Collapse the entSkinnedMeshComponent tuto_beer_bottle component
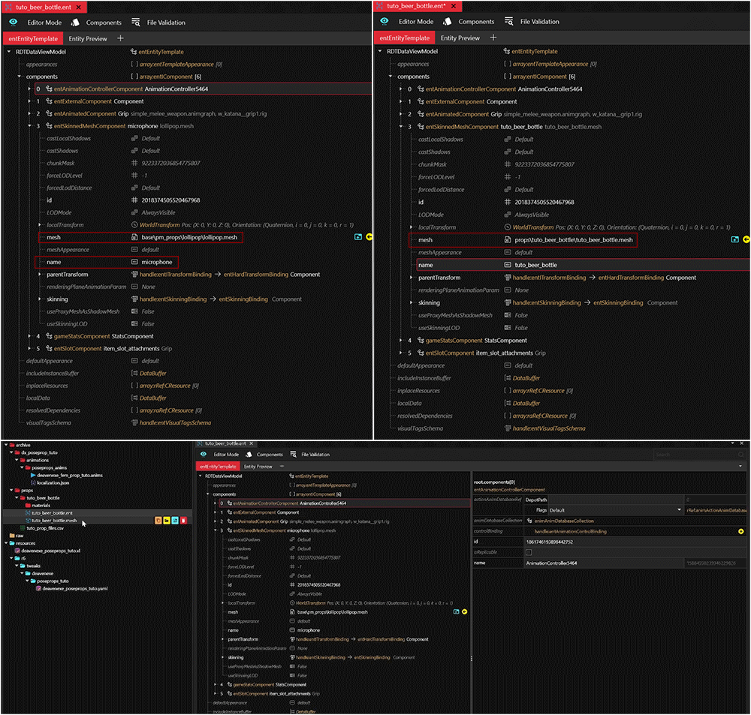The image size is (751, 715). click(x=400, y=127)
